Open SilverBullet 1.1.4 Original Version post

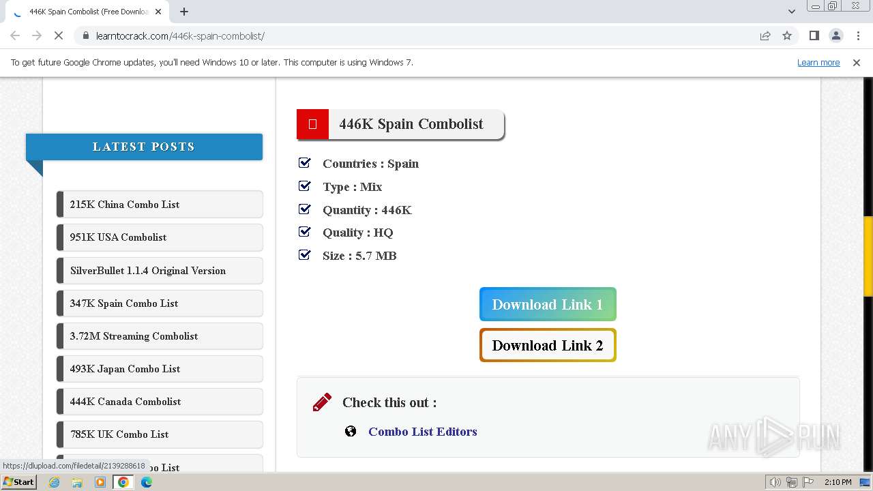coord(160,271)
